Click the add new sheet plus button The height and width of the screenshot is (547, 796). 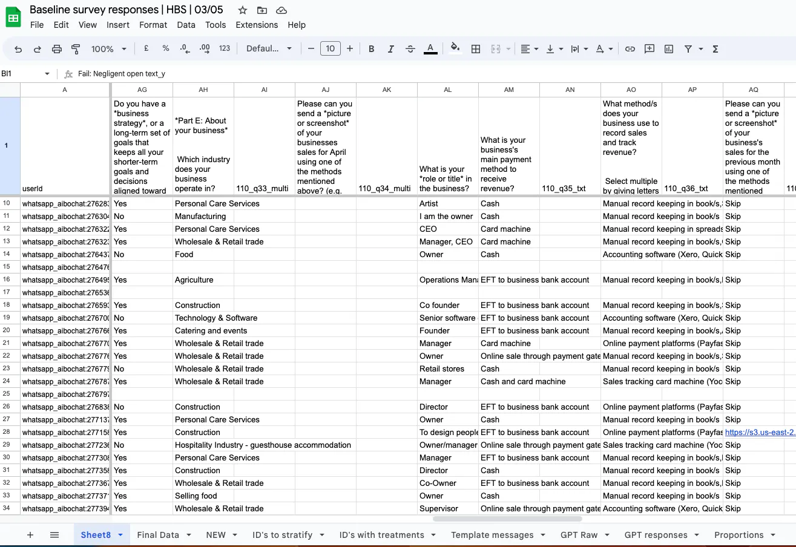click(x=30, y=535)
